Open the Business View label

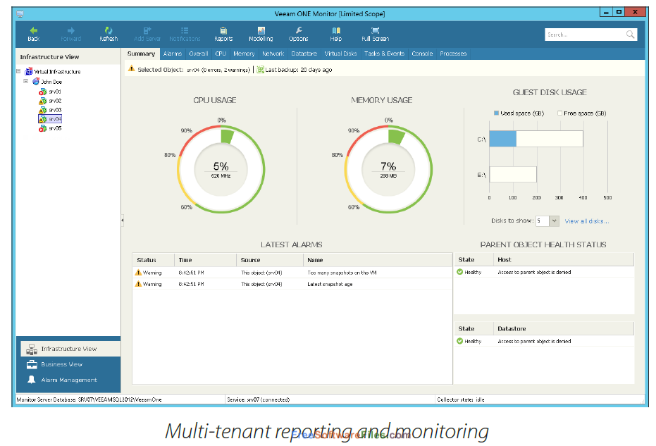(x=62, y=364)
